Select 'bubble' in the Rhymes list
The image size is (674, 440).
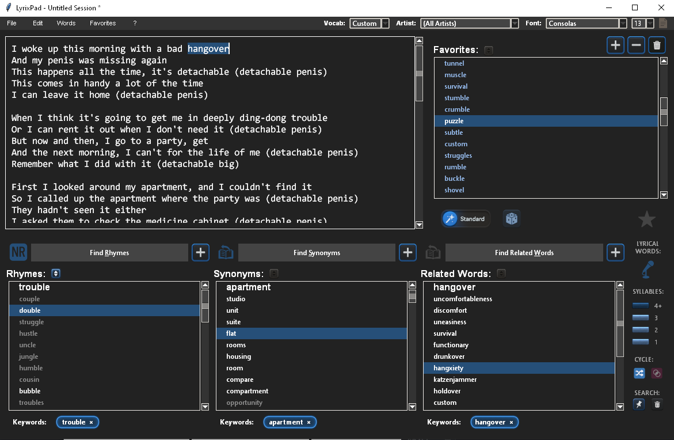pyautogui.click(x=104, y=391)
